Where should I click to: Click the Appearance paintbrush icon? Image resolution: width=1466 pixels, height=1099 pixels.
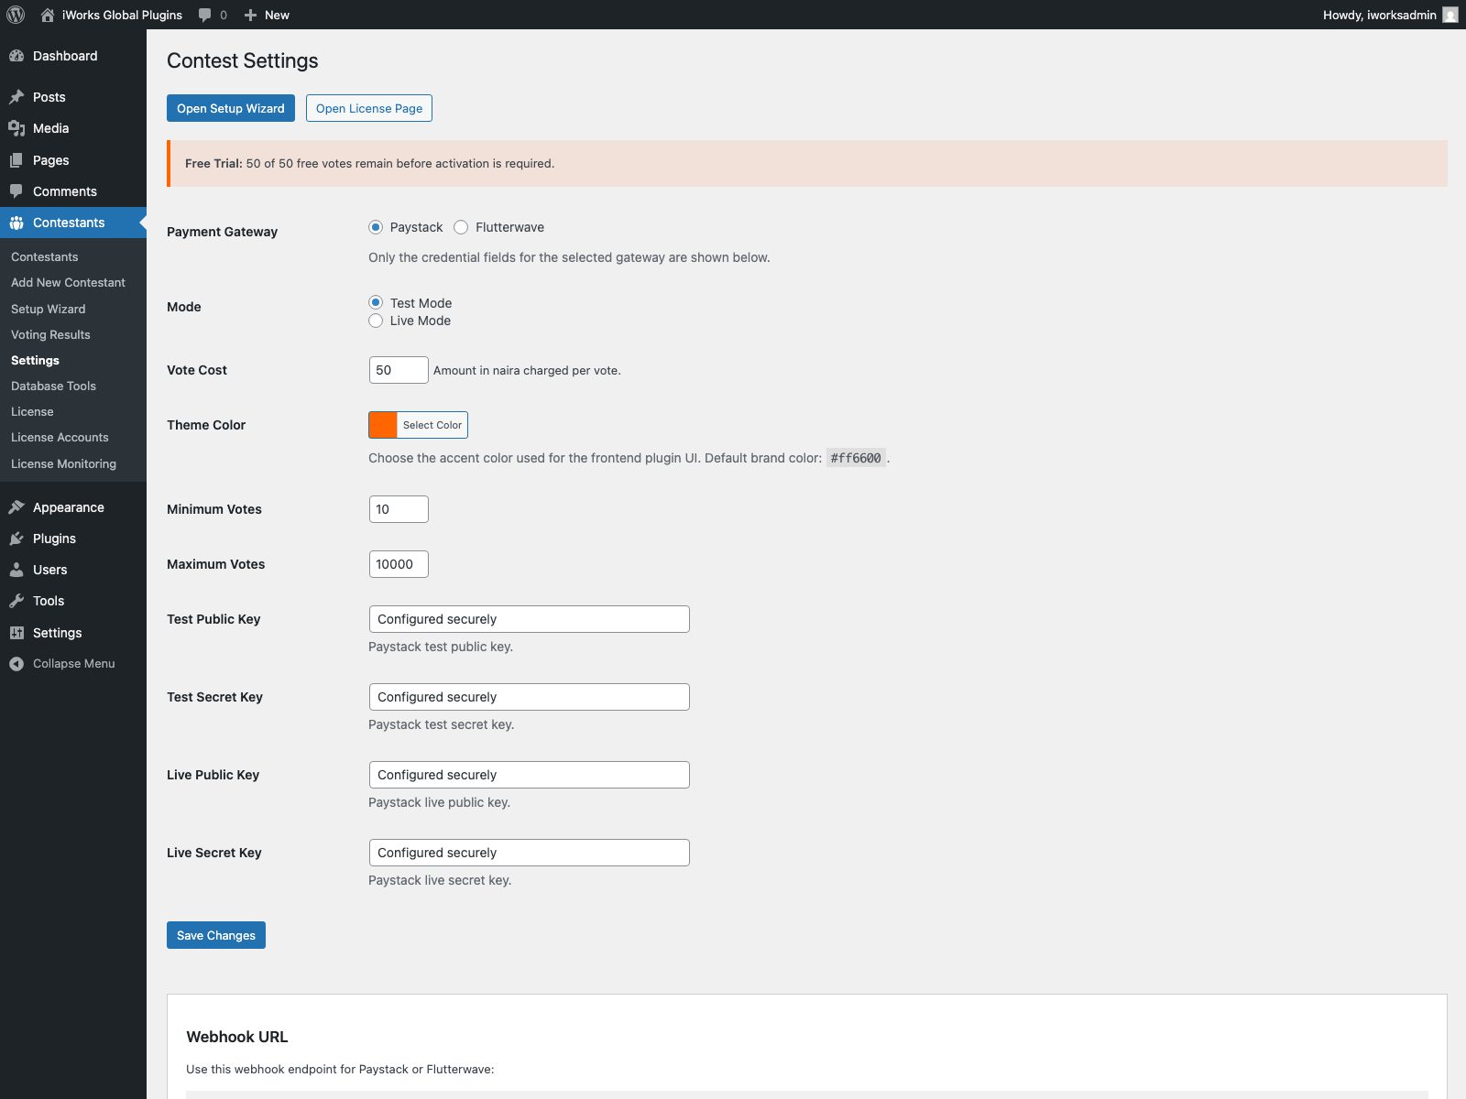tap(16, 507)
